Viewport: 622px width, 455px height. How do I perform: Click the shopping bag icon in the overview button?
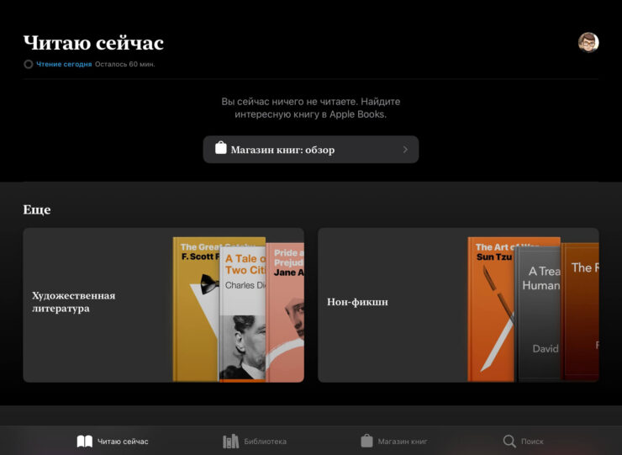pyautogui.click(x=221, y=149)
